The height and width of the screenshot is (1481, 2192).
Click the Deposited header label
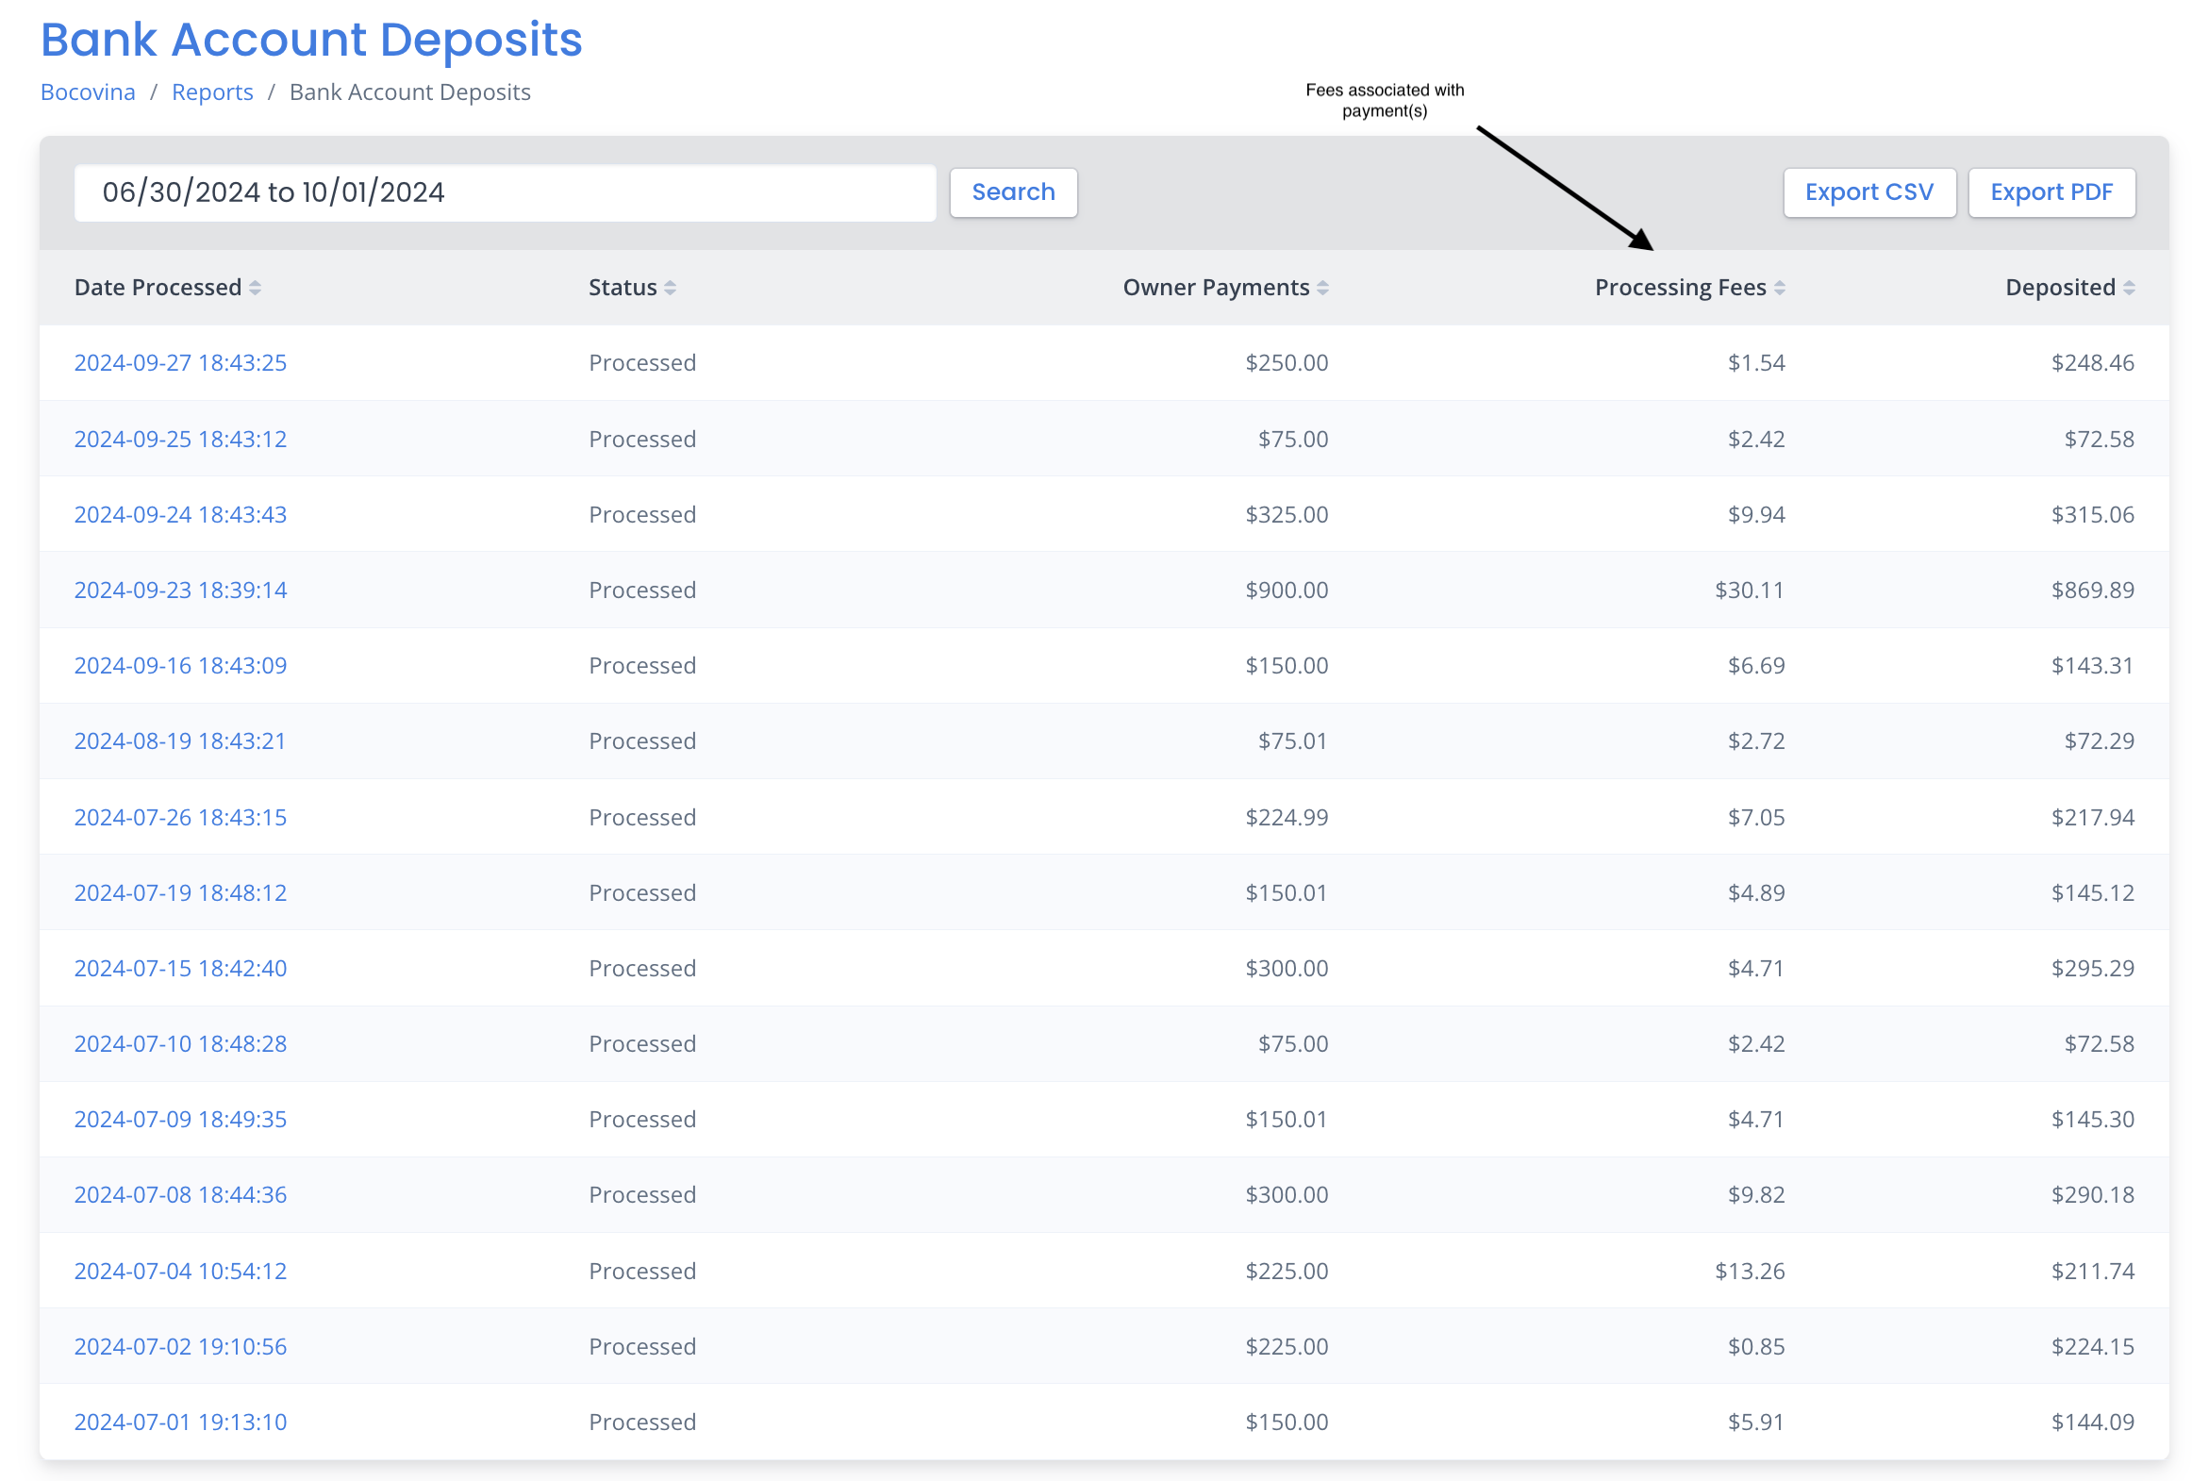(x=2060, y=288)
